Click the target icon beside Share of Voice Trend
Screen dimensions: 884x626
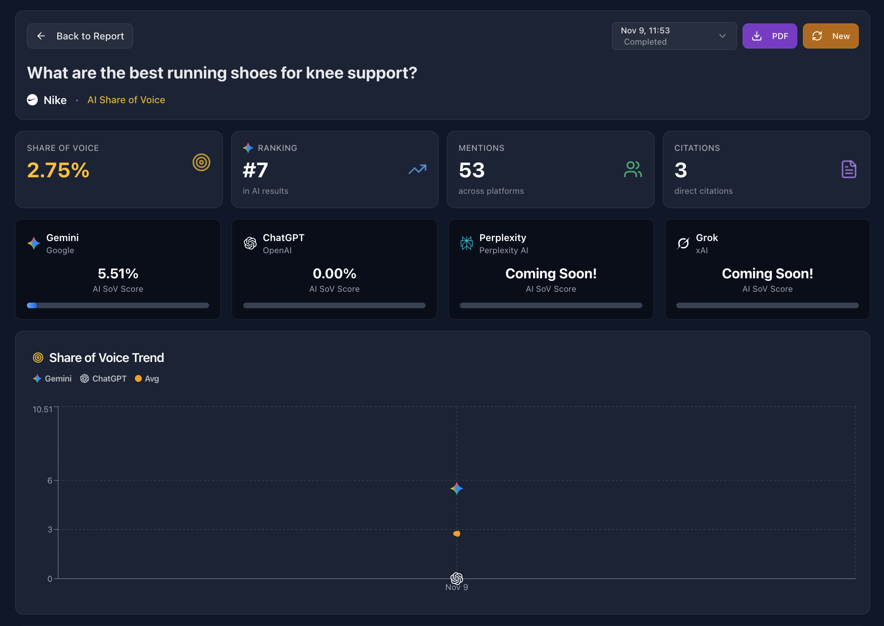(38, 358)
